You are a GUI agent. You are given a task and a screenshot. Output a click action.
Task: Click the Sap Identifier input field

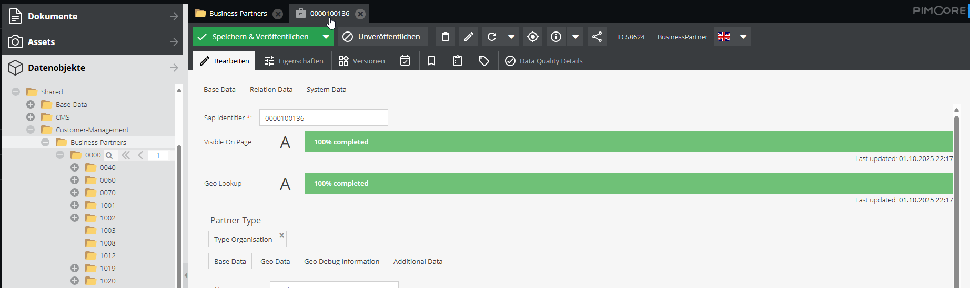pyautogui.click(x=324, y=118)
